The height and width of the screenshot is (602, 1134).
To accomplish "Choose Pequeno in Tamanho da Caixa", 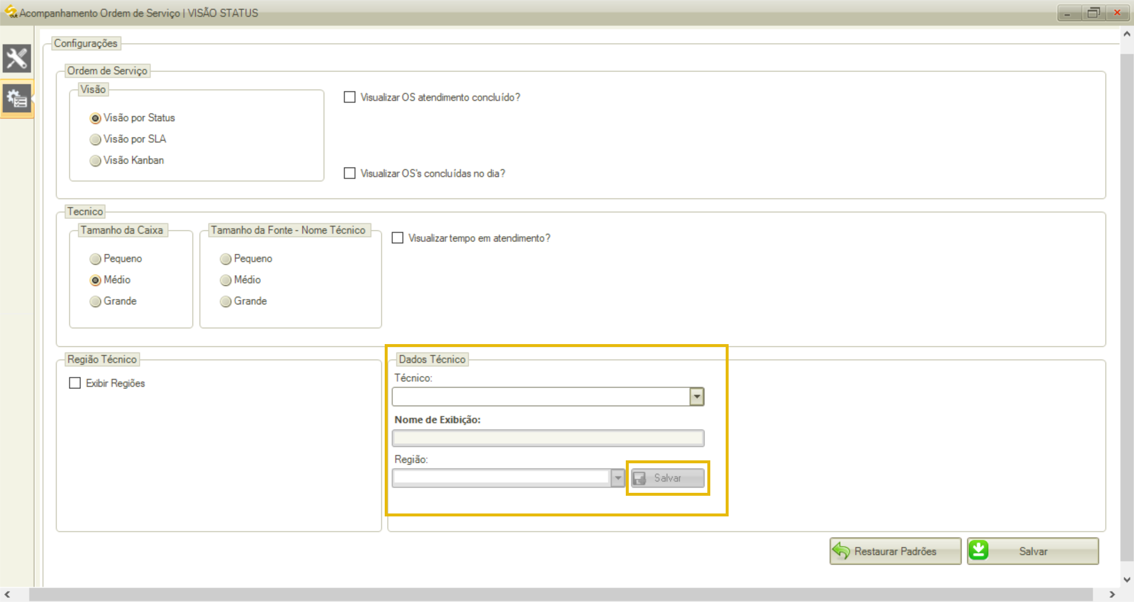I will click(x=95, y=259).
